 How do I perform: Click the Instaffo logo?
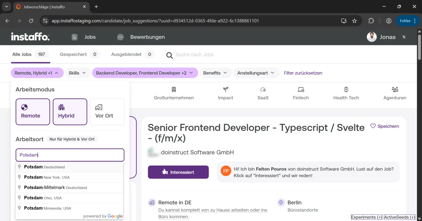coord(30,37)
